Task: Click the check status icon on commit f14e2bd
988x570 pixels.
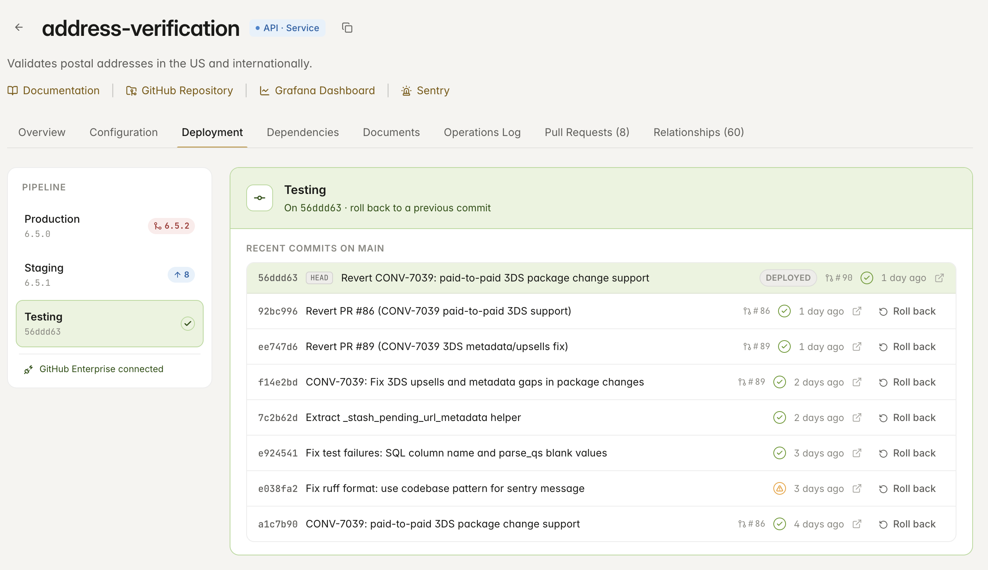Action: (x=780, y=382)
